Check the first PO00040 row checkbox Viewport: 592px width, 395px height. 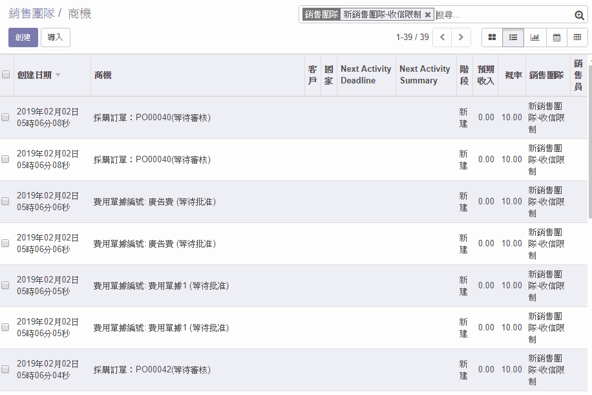tap(5, 118)
